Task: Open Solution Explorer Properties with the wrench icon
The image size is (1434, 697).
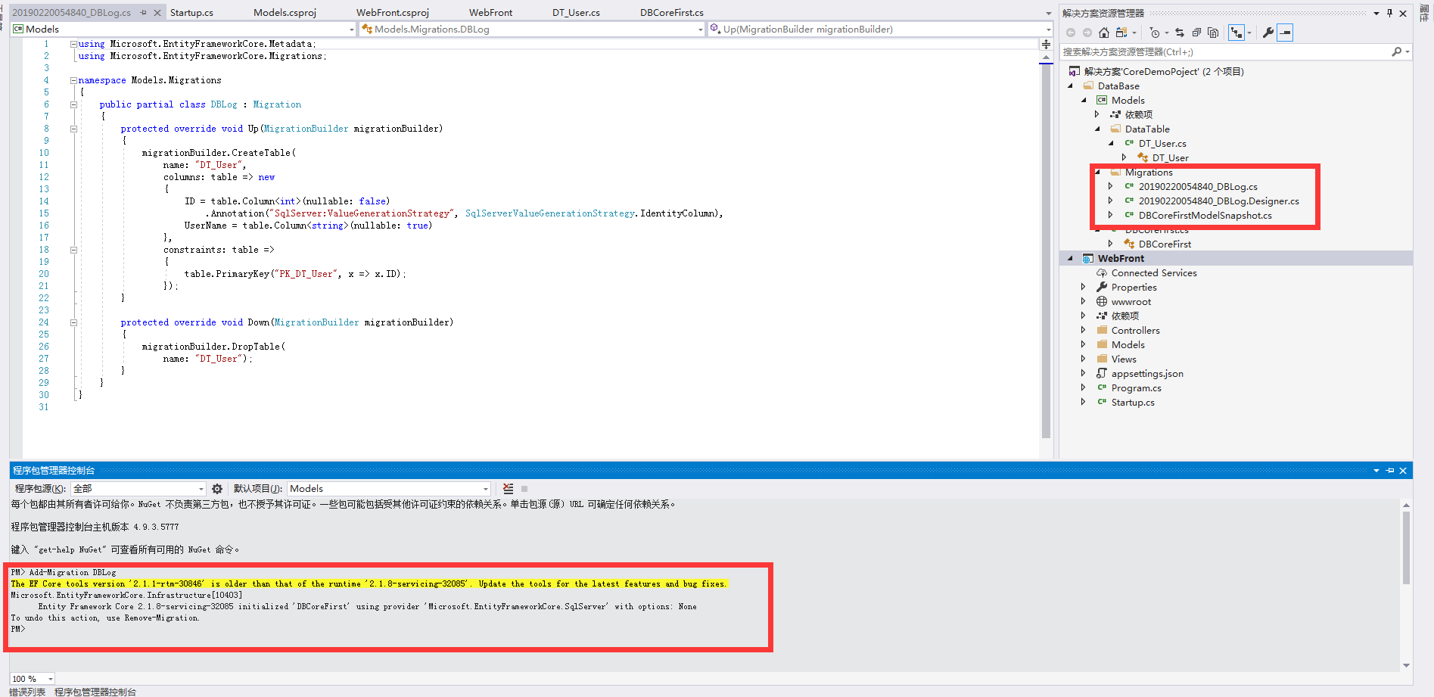Action: [1268, 33]
